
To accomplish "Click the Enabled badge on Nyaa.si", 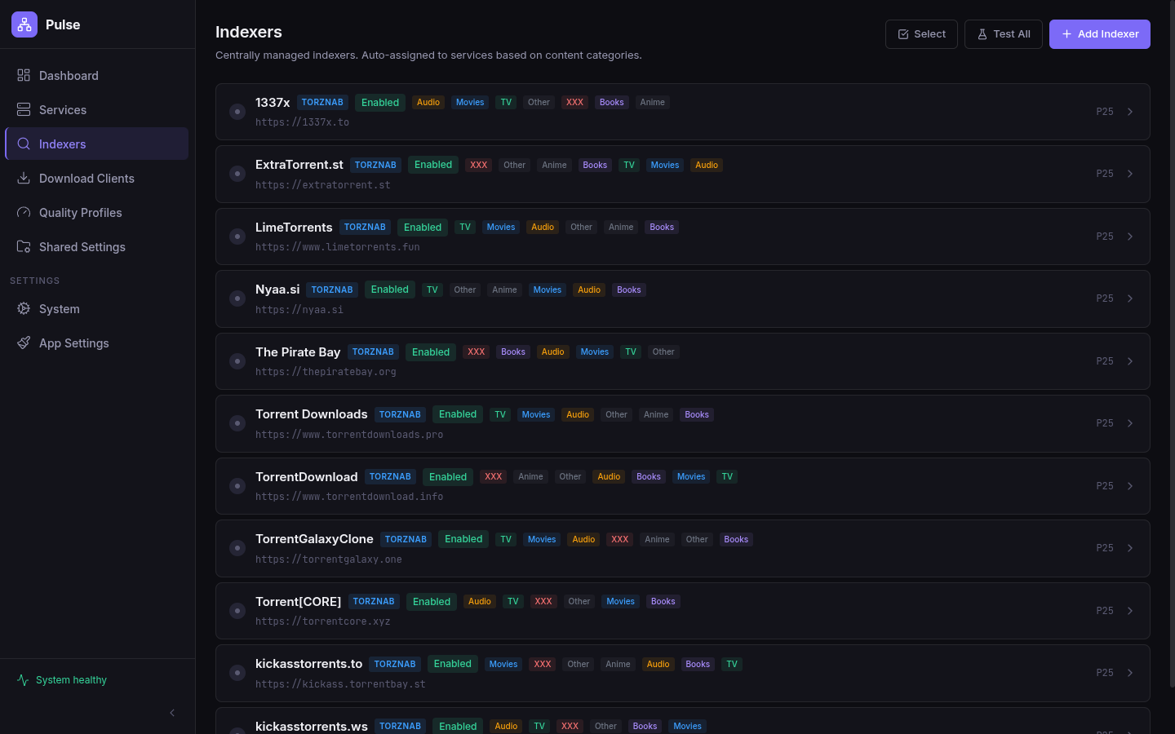I will (390, 290).
